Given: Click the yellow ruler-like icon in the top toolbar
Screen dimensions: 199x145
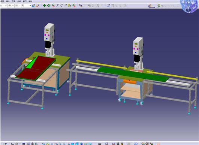Looking at the screenshot, I should [x=69, y=6].
